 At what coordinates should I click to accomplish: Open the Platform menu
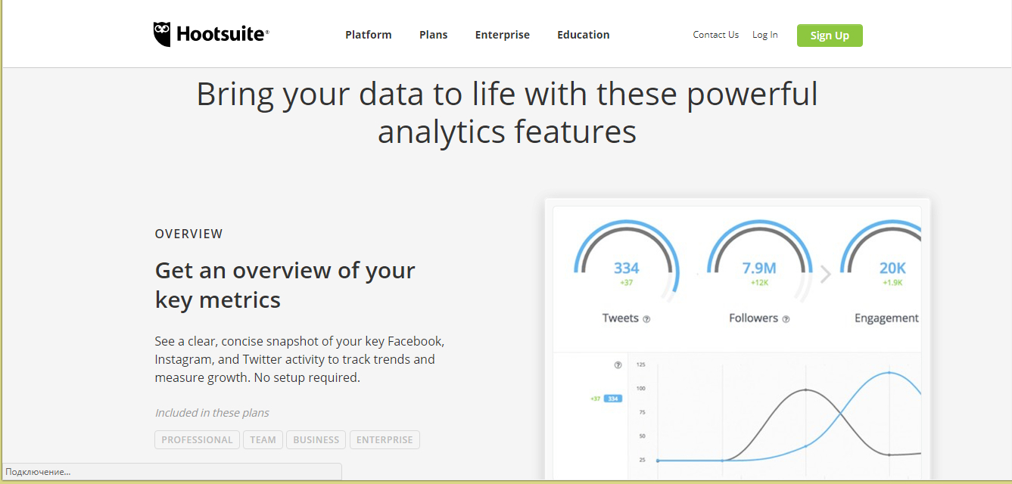[x=369, y=35]
